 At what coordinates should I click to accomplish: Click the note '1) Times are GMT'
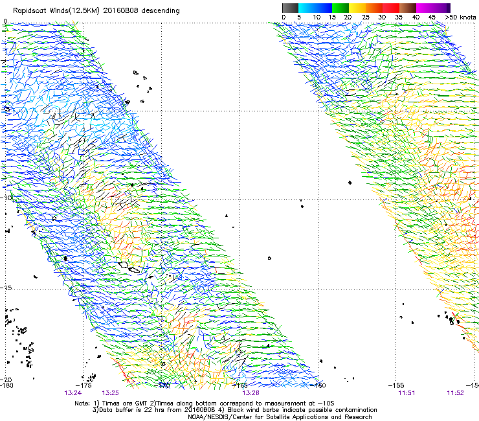point(120,404)
